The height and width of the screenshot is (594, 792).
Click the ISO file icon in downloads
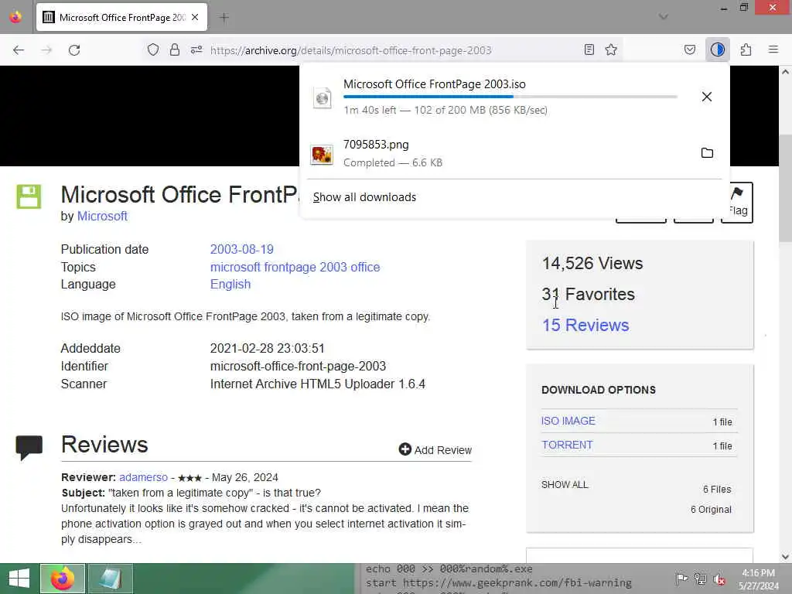(322, 97)
